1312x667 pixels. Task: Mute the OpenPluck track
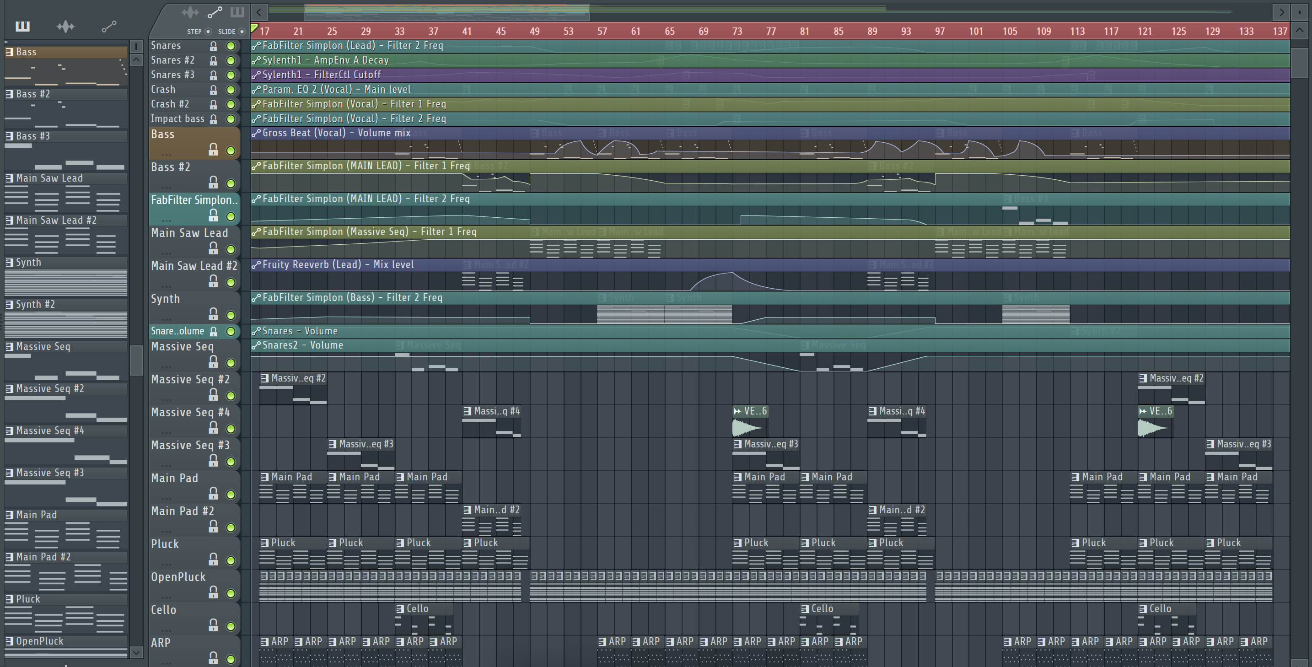(x=231, y=594)
